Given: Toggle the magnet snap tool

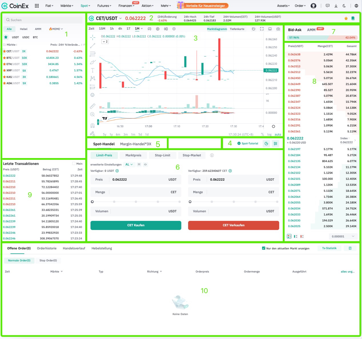Looking at the screenshot, I should point(92,126).
